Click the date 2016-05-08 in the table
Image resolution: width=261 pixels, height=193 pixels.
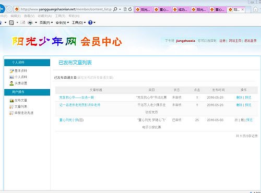[215, 120]
